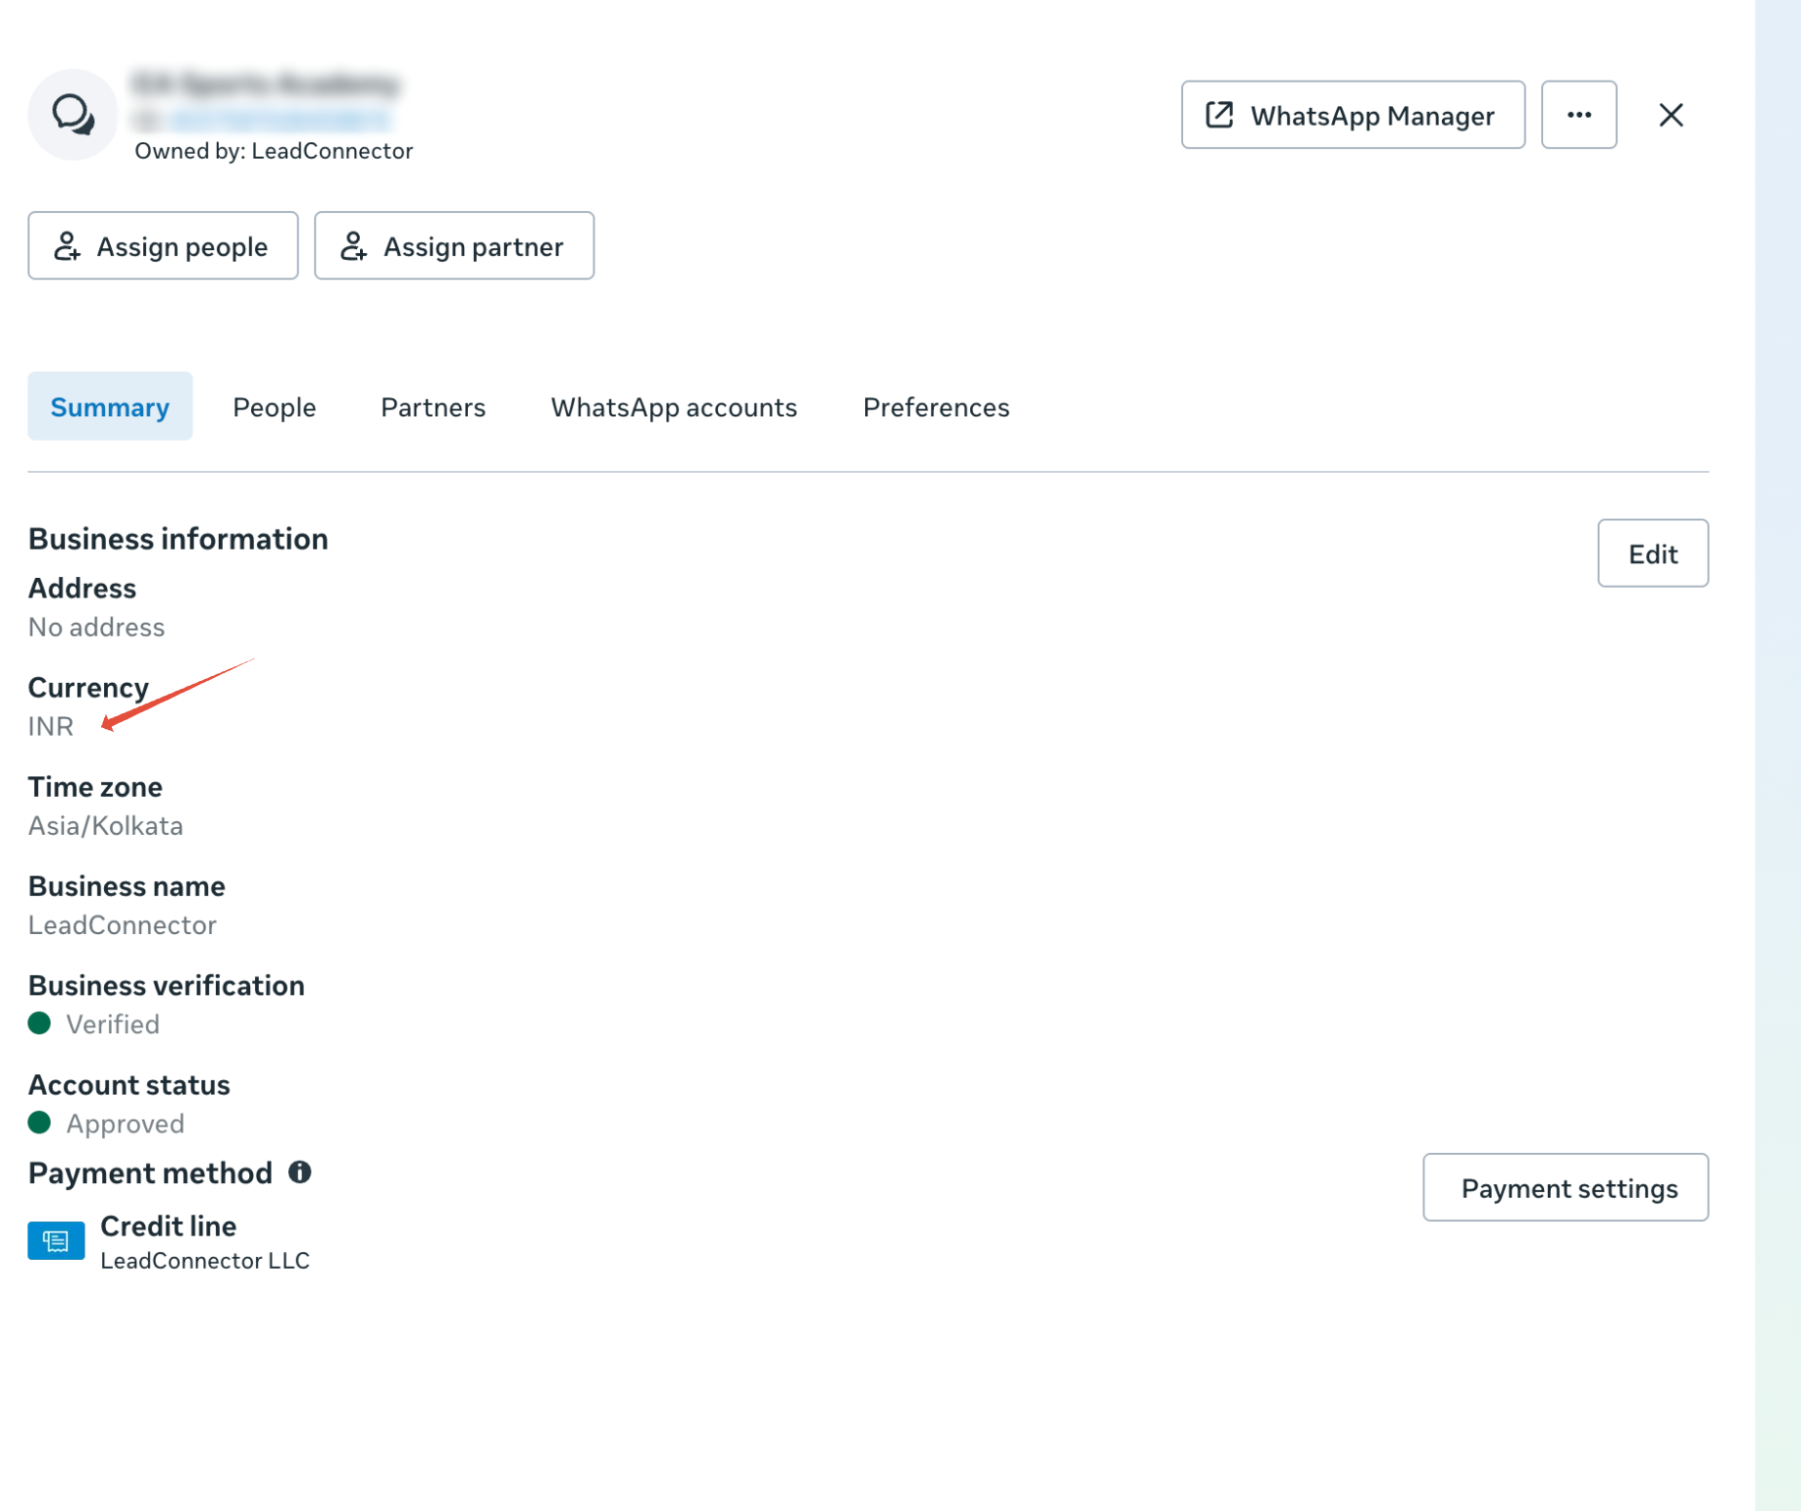Click the LeadConnector business name value

point(122,925)
